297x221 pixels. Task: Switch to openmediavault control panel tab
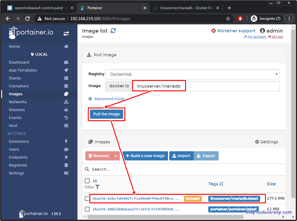(40, 8)
